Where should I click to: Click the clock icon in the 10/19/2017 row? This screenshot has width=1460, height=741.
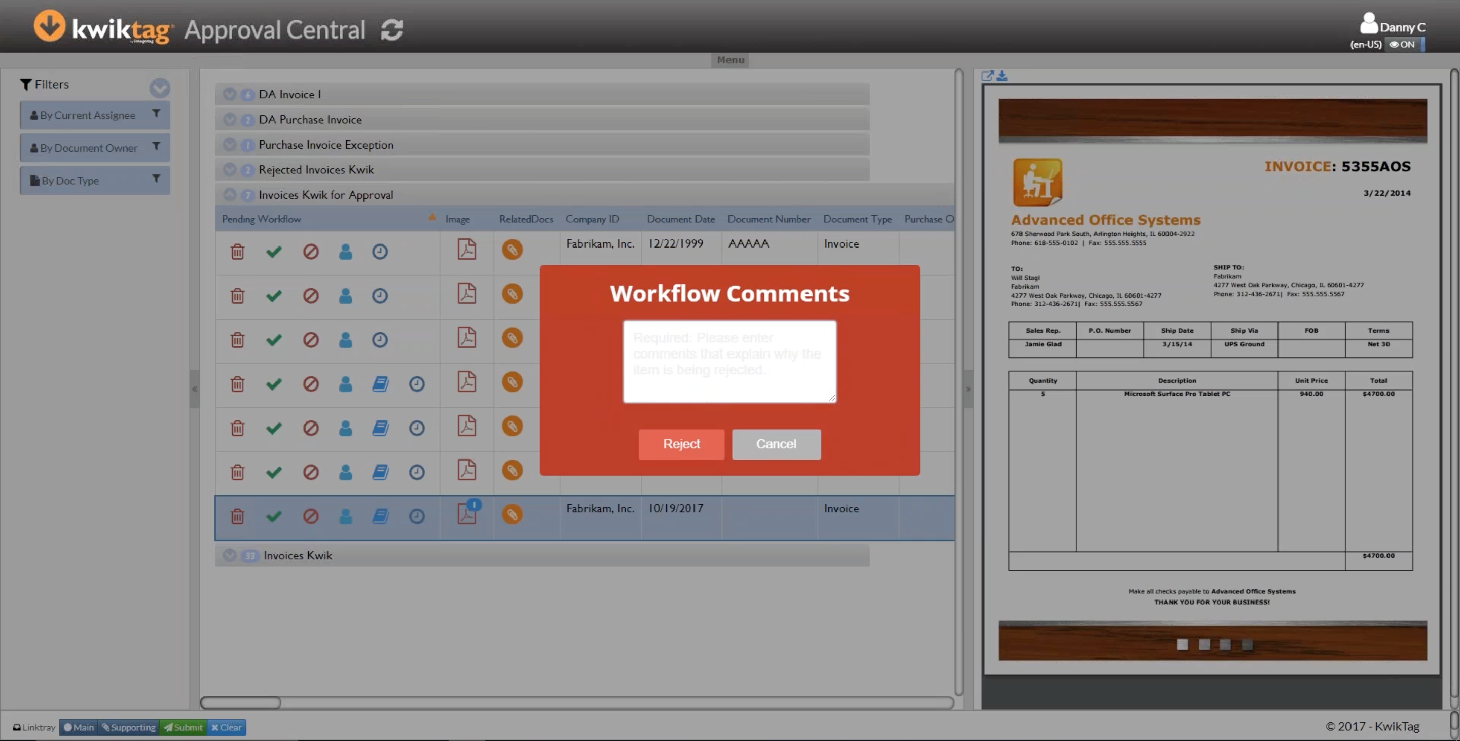click(417, 516)
